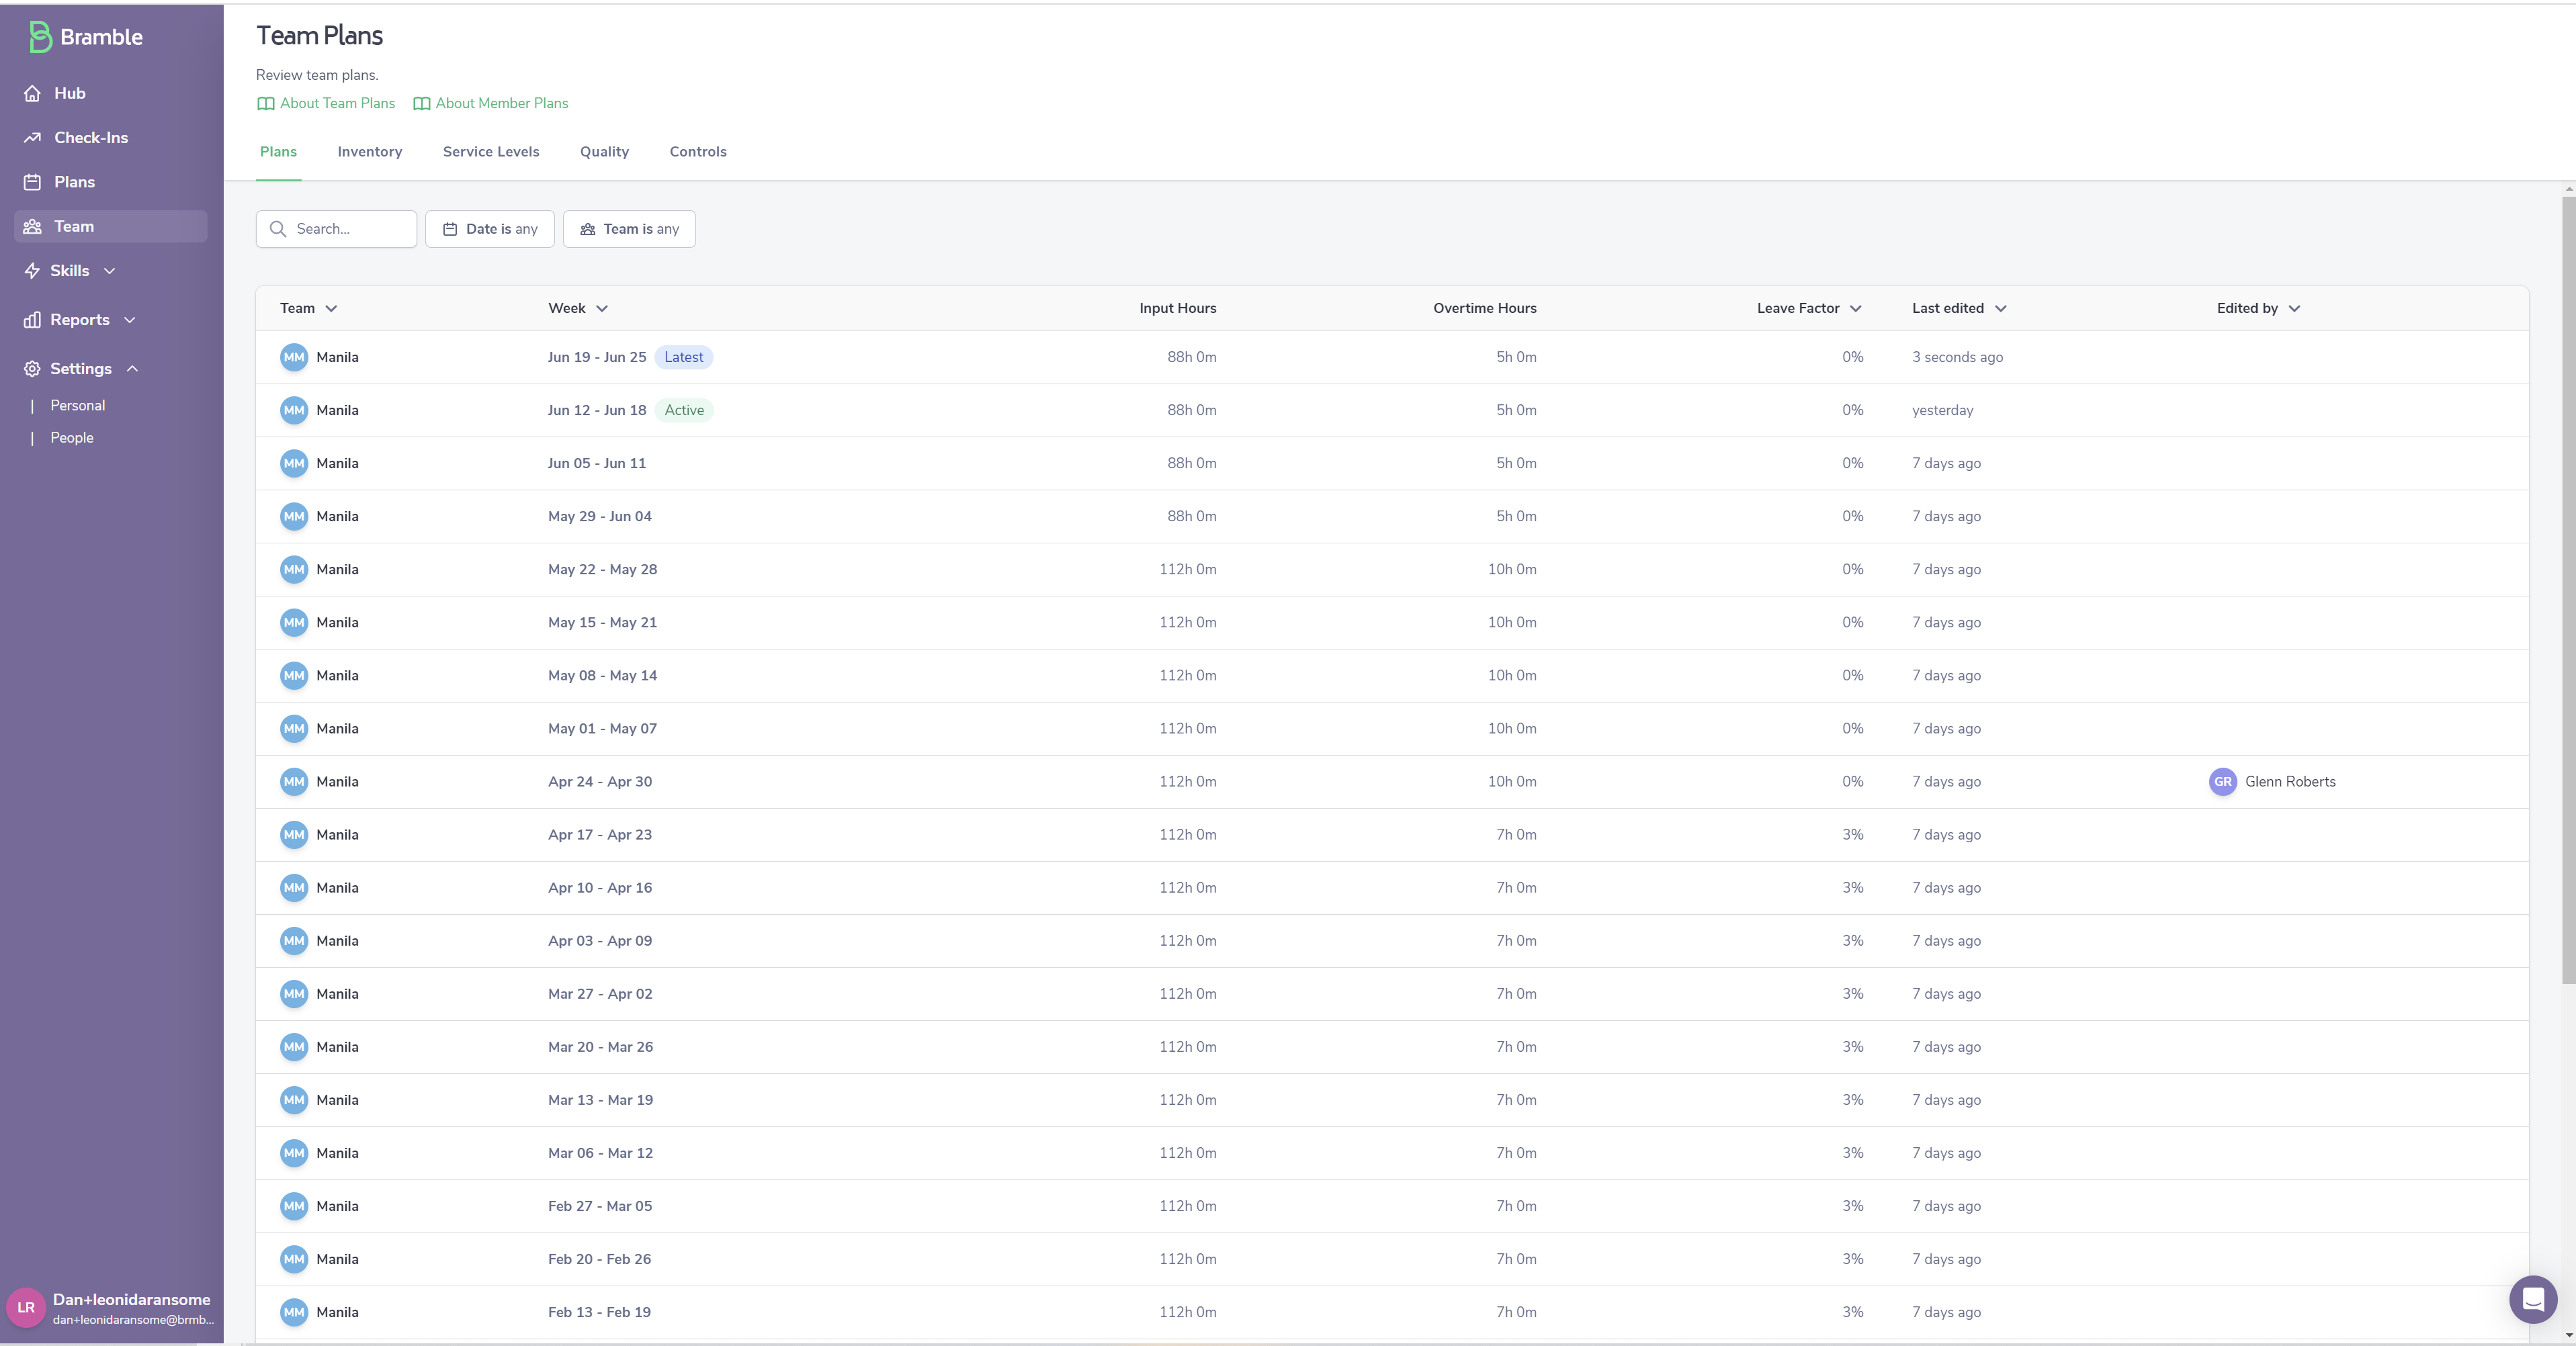The image size is (2576, 1346).
Task: Open the Date is any filter
Action: coord(490,229)
